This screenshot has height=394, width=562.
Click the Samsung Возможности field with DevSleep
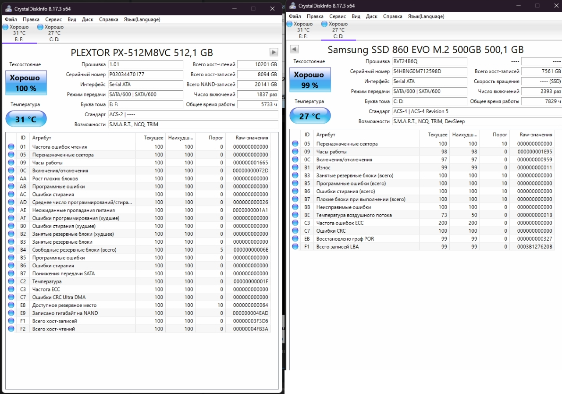tap(477, 121)
